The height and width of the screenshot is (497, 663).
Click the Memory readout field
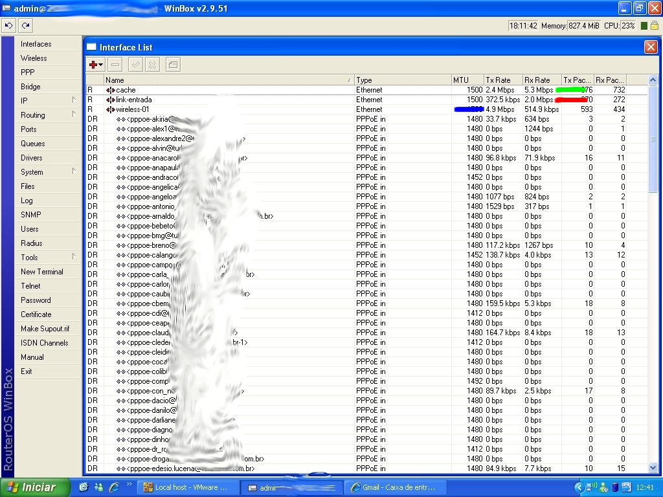point(583,26)
